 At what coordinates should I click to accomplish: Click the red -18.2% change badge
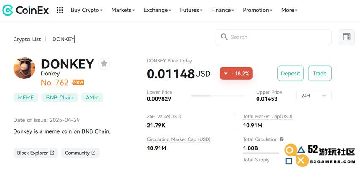pyautogui.click(x=236, y=73)
